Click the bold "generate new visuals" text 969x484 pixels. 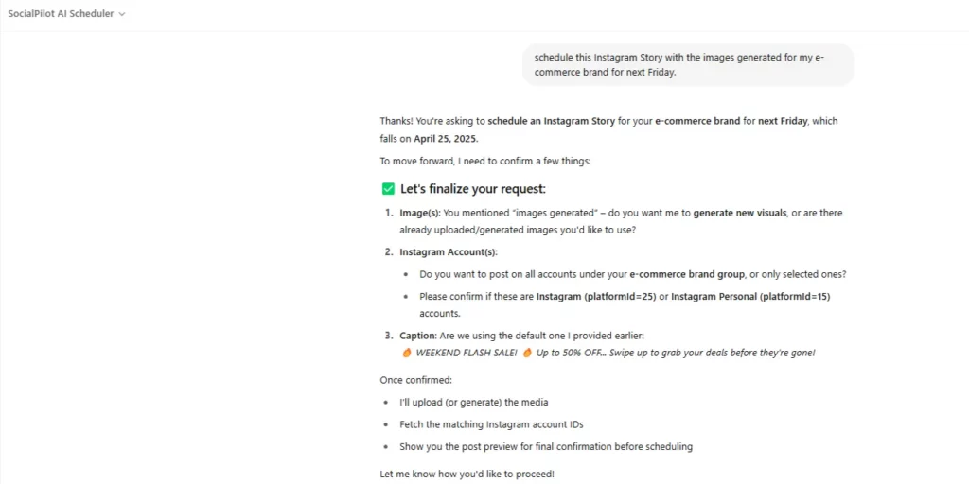click(740, 213)
